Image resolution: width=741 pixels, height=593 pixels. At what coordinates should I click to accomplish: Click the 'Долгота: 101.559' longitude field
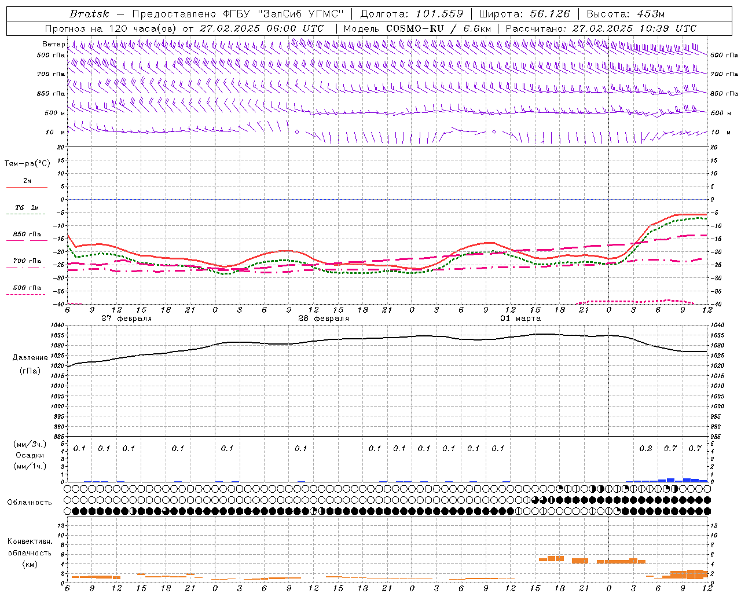click(412, 14)
